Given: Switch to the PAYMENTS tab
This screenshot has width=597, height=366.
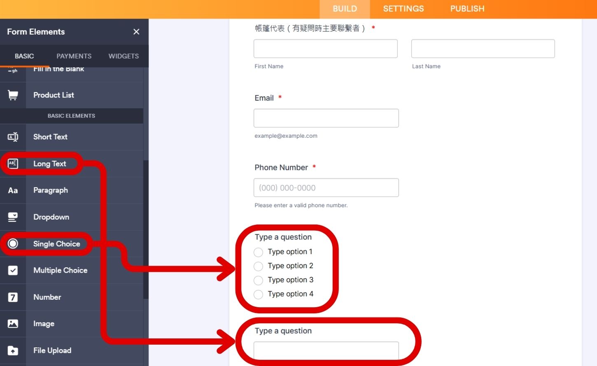Looking at the screenshot, I should 74,56.
